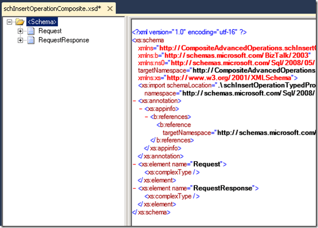Collapse the RequestResponse xs:element XML node
Screen dimensions: 318x228
point(134,188)
